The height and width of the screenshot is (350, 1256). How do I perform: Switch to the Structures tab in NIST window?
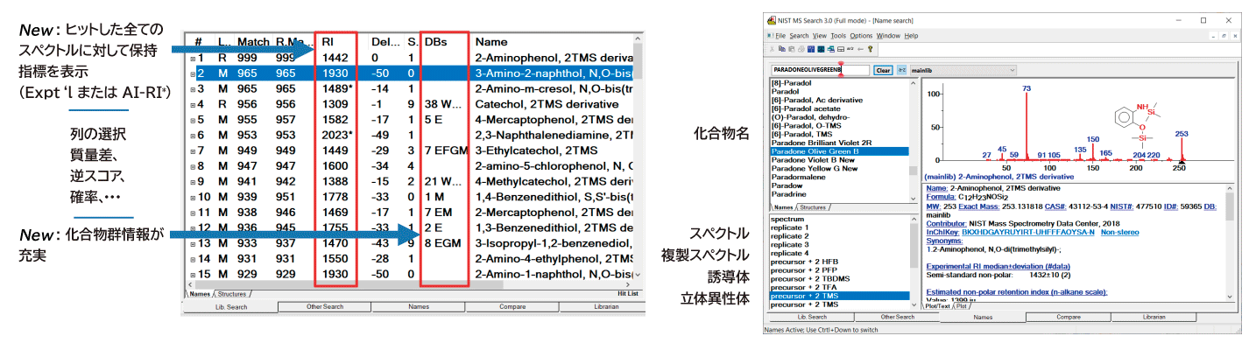tap(813, 207)
